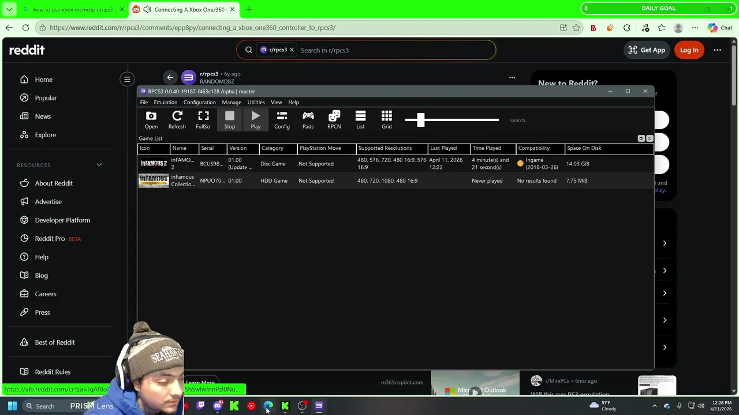Switch game list to List view

(360, 120)
